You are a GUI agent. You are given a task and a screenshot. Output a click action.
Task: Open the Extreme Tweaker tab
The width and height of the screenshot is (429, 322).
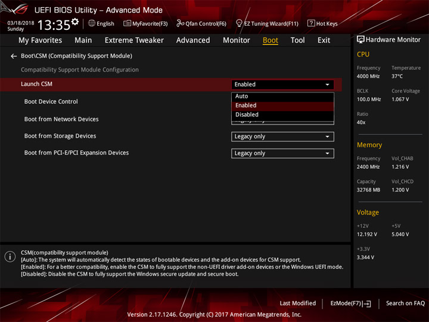click(x=134, y=41)
